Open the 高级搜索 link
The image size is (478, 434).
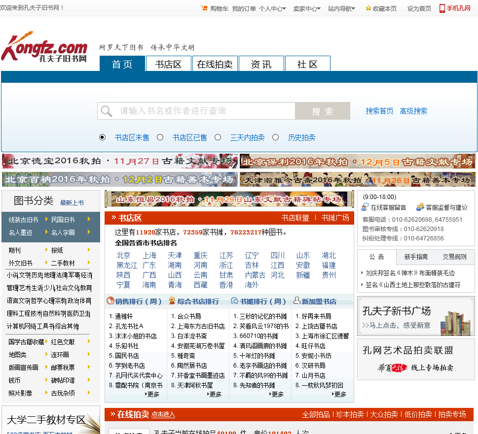pos(413,111)
